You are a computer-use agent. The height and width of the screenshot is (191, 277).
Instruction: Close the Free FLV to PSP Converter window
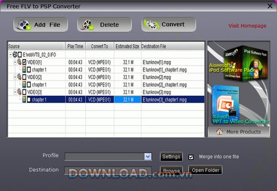[270, 6]
